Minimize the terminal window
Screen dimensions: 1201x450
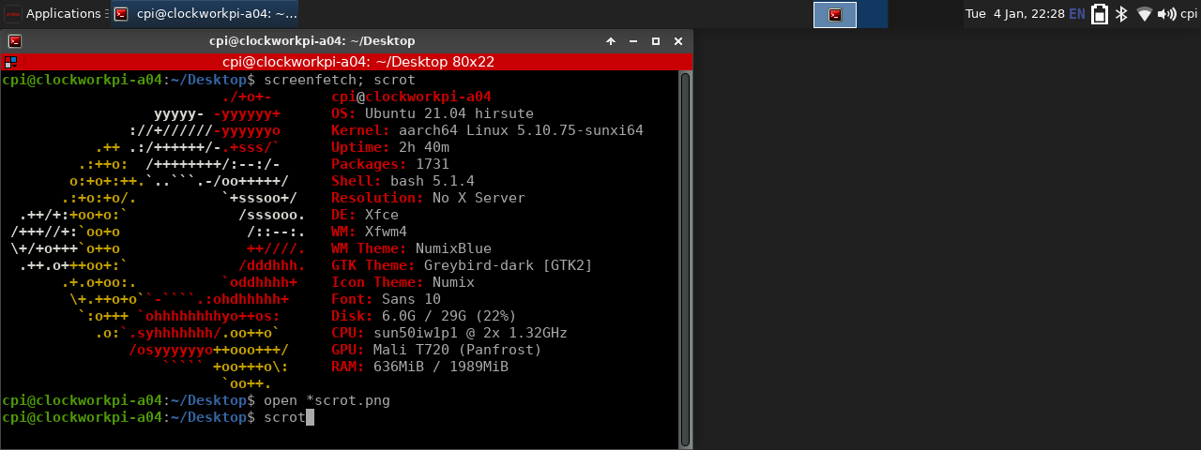633,41
